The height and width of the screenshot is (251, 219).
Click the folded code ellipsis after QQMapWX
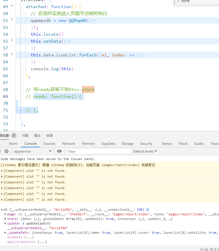95,20
